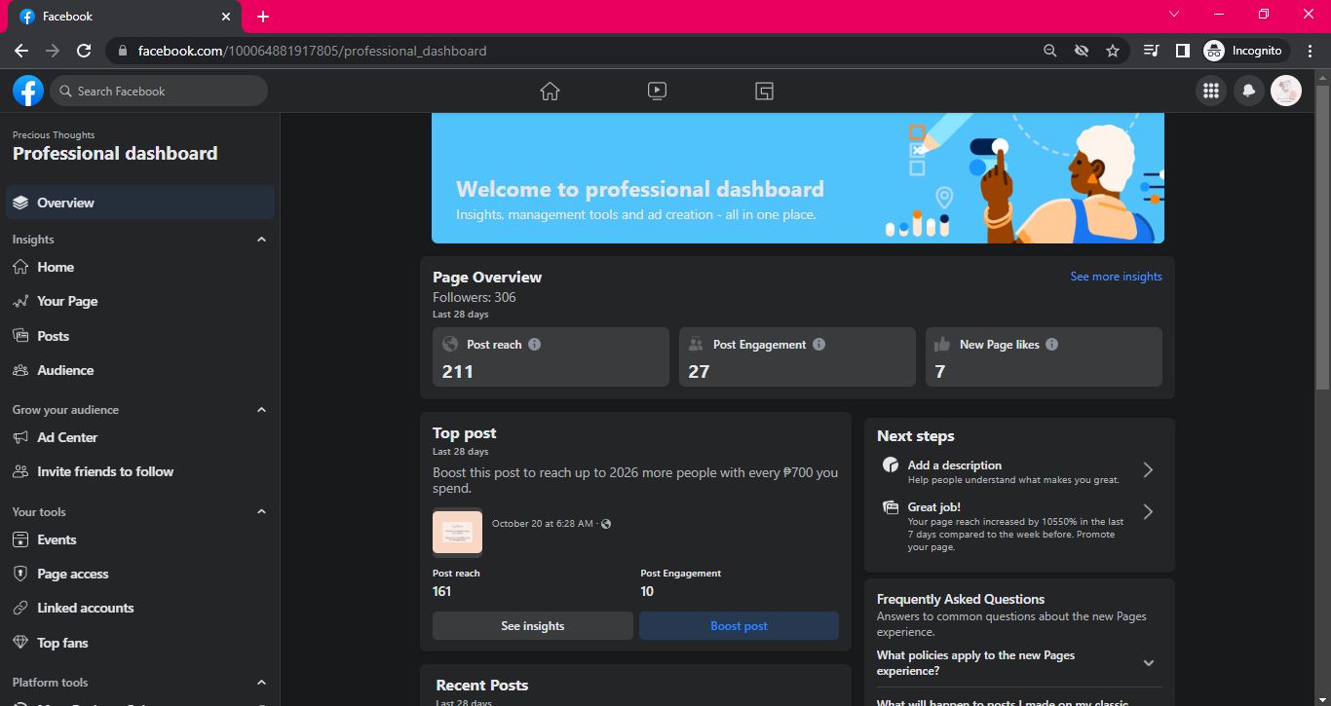Click the Boost post button
The width and height of the screenshot is (1331, 706).
pyautogui.click(x=739, y=626)
